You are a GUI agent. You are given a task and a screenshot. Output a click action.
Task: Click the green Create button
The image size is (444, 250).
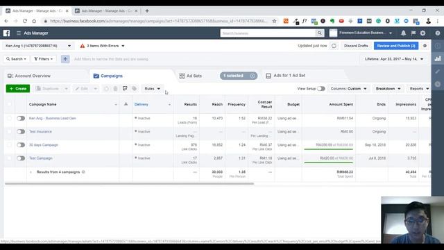pyautogui.click(x=18, y=88)
